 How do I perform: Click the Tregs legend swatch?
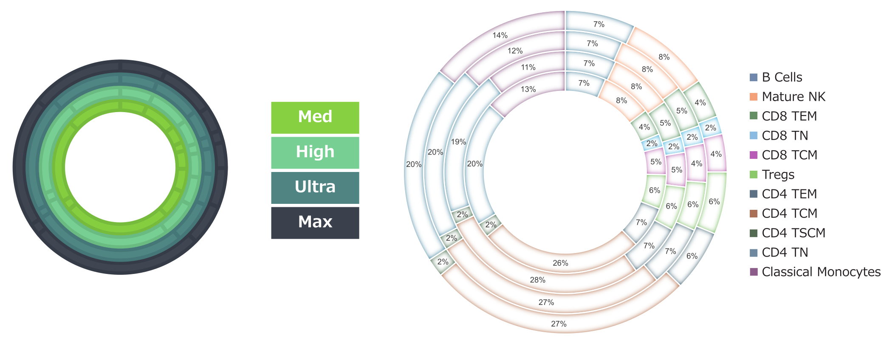(x=754, y=175)
